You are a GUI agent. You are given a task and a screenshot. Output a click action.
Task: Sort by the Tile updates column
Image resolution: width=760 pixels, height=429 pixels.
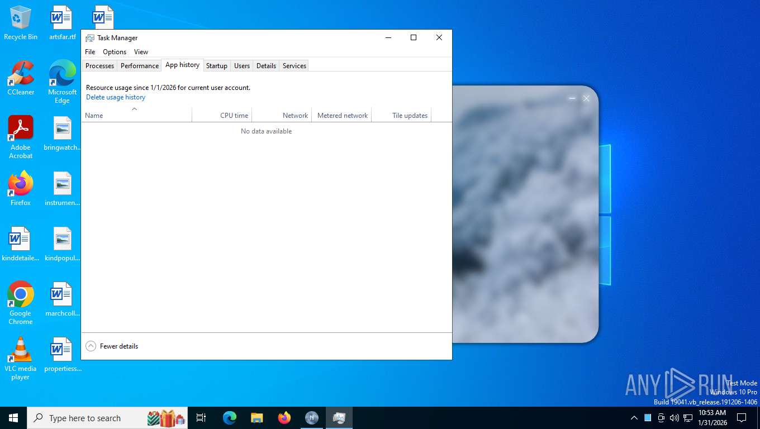click(401, 115)
